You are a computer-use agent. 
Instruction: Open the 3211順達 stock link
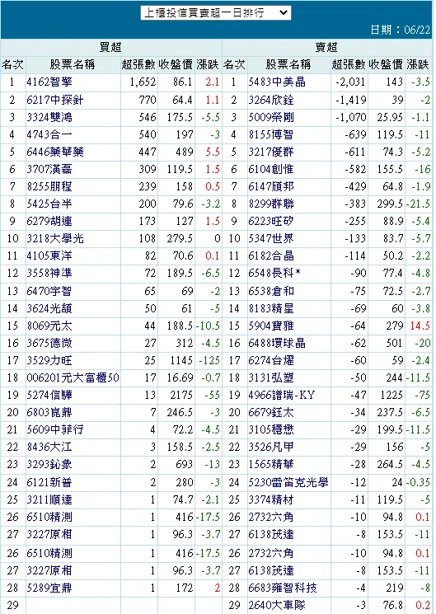[49, 499]
